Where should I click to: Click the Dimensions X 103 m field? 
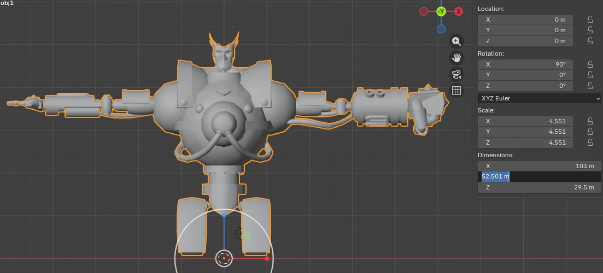539,166
